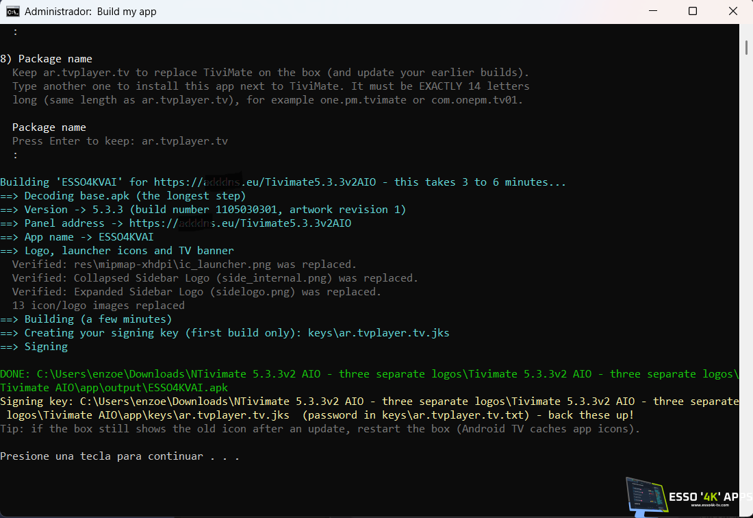Viewport: 753px width, 518px height.
Task: Select the 'App name -> ESSO4KVAI' line
Action: coord(77,237)
